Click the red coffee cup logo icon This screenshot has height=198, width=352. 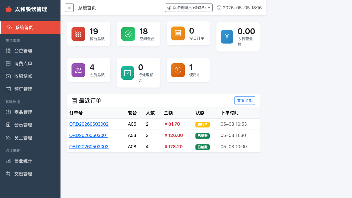coord(9,9)
